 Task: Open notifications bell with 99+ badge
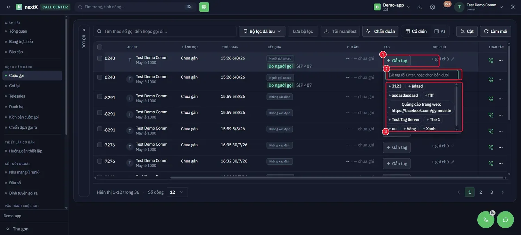pyautogui.click(x=446, y=7)
